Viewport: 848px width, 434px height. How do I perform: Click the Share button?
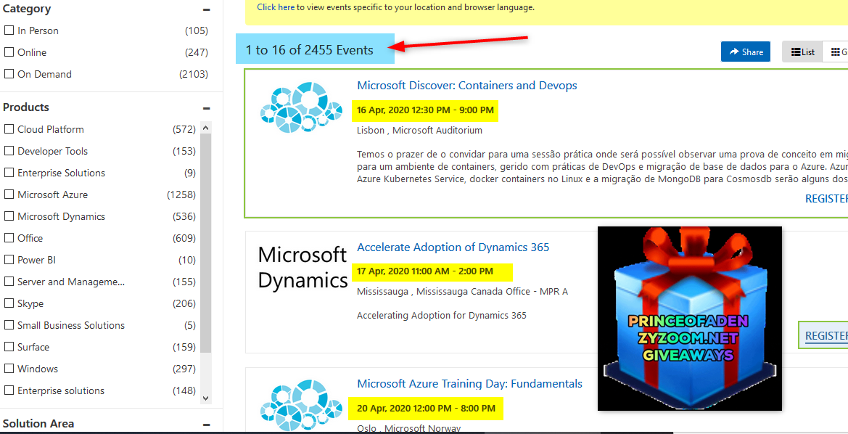745,52
